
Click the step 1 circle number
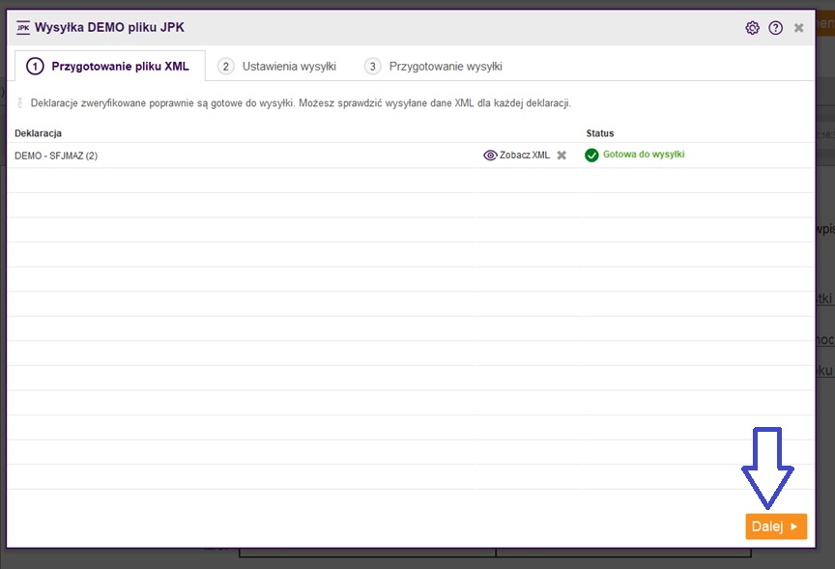pos(35,67)
